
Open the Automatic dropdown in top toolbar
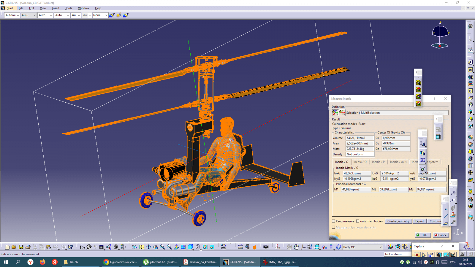[x=18, y=15]
